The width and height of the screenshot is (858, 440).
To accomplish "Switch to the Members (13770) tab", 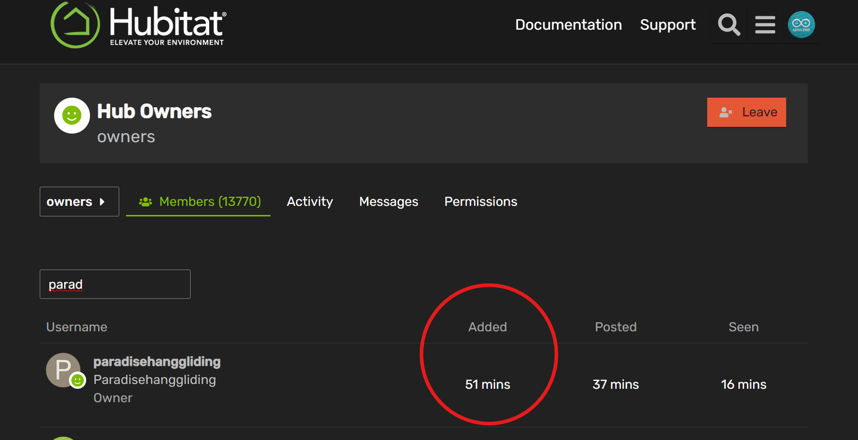I will [198, 202].
